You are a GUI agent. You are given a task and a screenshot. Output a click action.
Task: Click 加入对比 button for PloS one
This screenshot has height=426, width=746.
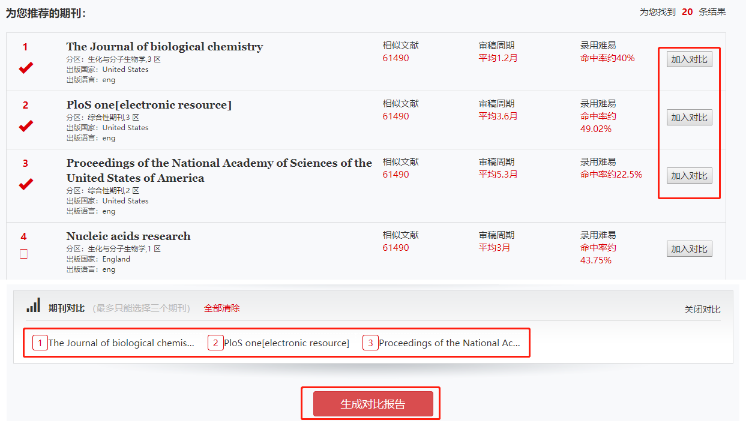pos(689,118)
